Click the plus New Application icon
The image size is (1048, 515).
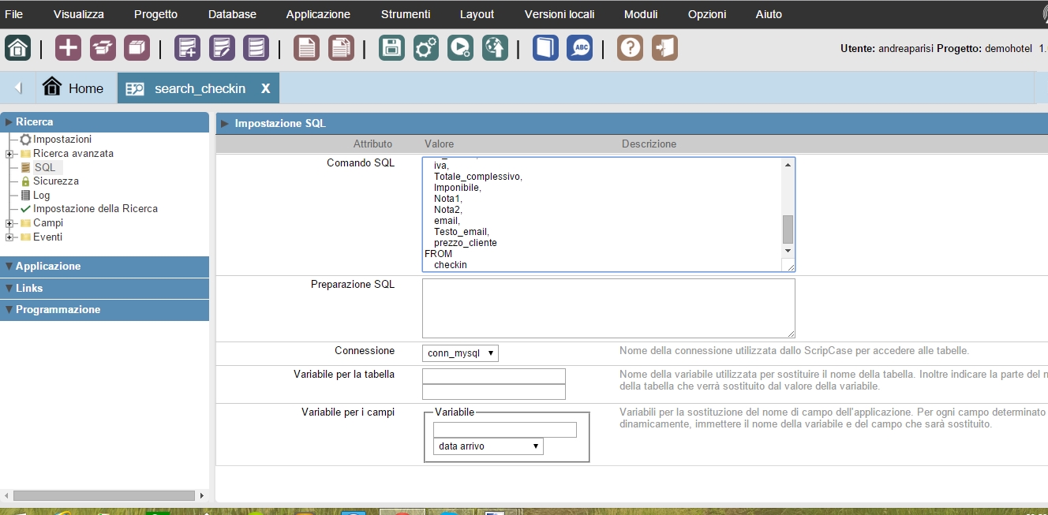pyautogui.click(x=68, y=48)
